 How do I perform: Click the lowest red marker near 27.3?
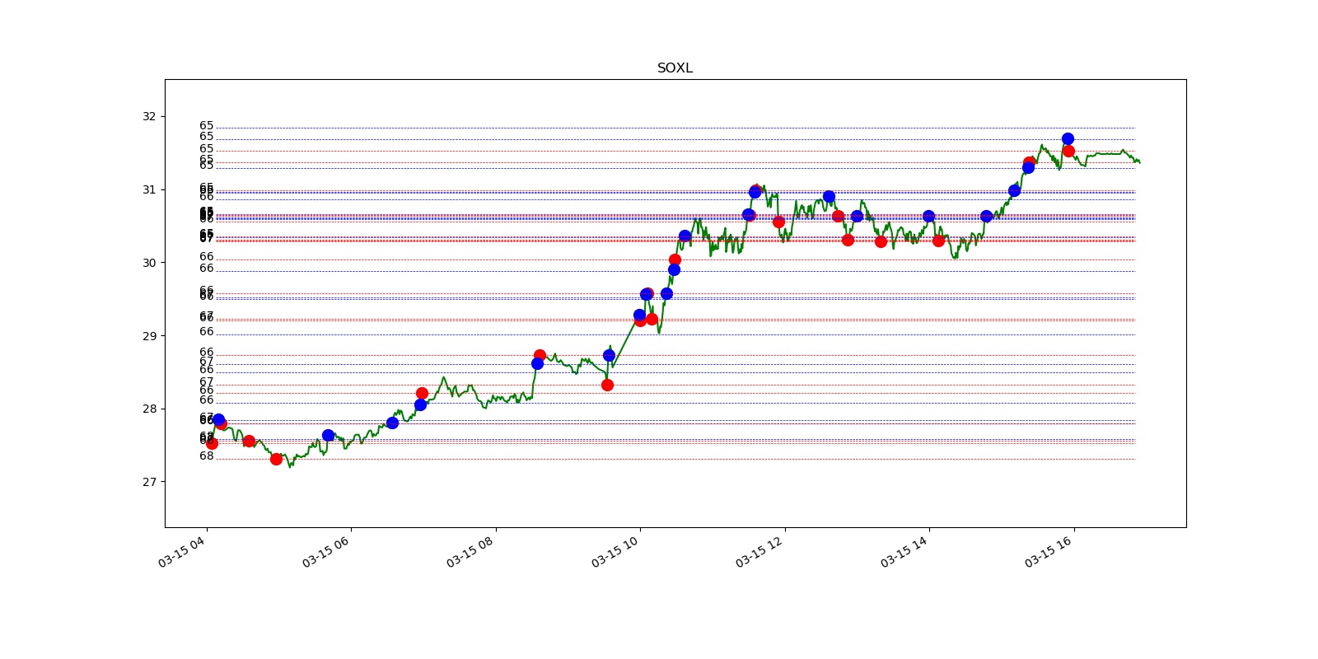click(276, 459)
